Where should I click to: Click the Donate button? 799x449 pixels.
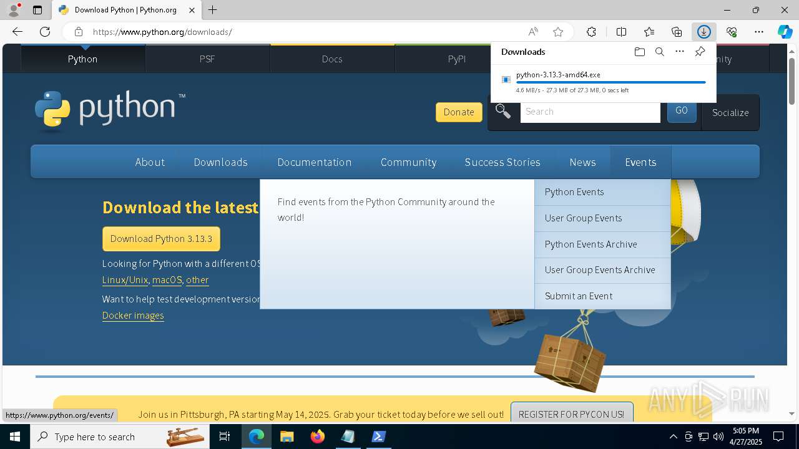tap(459, 112)
